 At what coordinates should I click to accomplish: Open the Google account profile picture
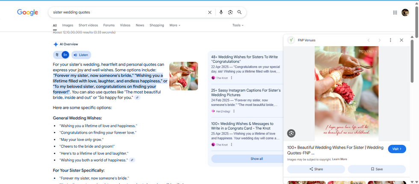click(405, 12)
